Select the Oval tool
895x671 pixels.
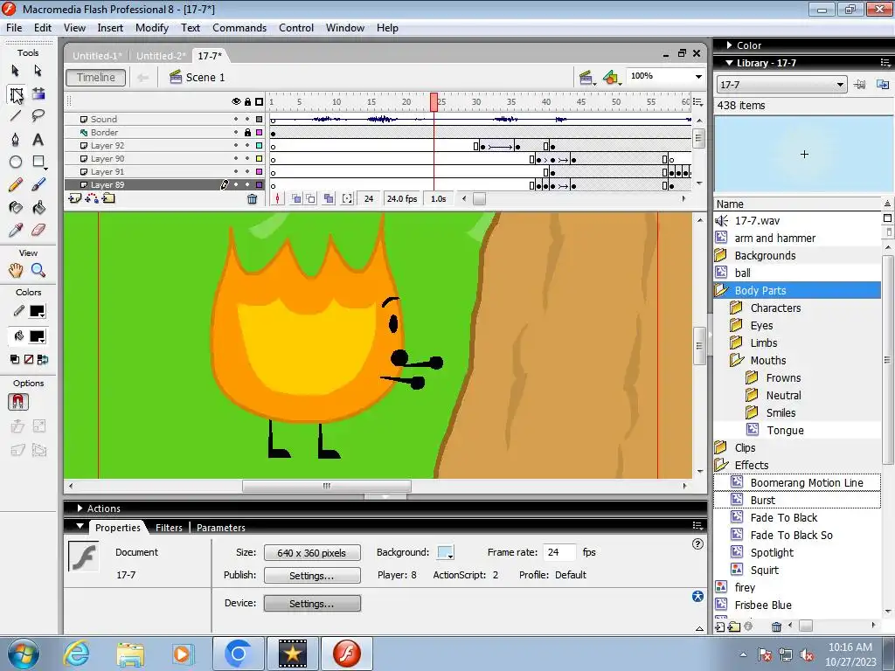tap(16, 162)
